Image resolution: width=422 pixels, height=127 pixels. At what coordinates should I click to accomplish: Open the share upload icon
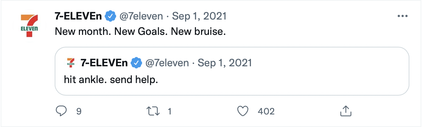click(346, 111)
